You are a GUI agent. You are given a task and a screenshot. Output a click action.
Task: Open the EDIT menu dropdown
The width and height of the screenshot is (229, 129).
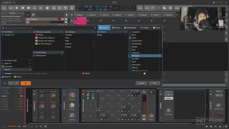click(147, 8)
